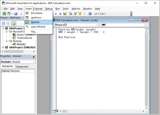This screenshot has height=115, width=160.
Task: Open the BMI procedure dropdown
Action: pos(123,25)
